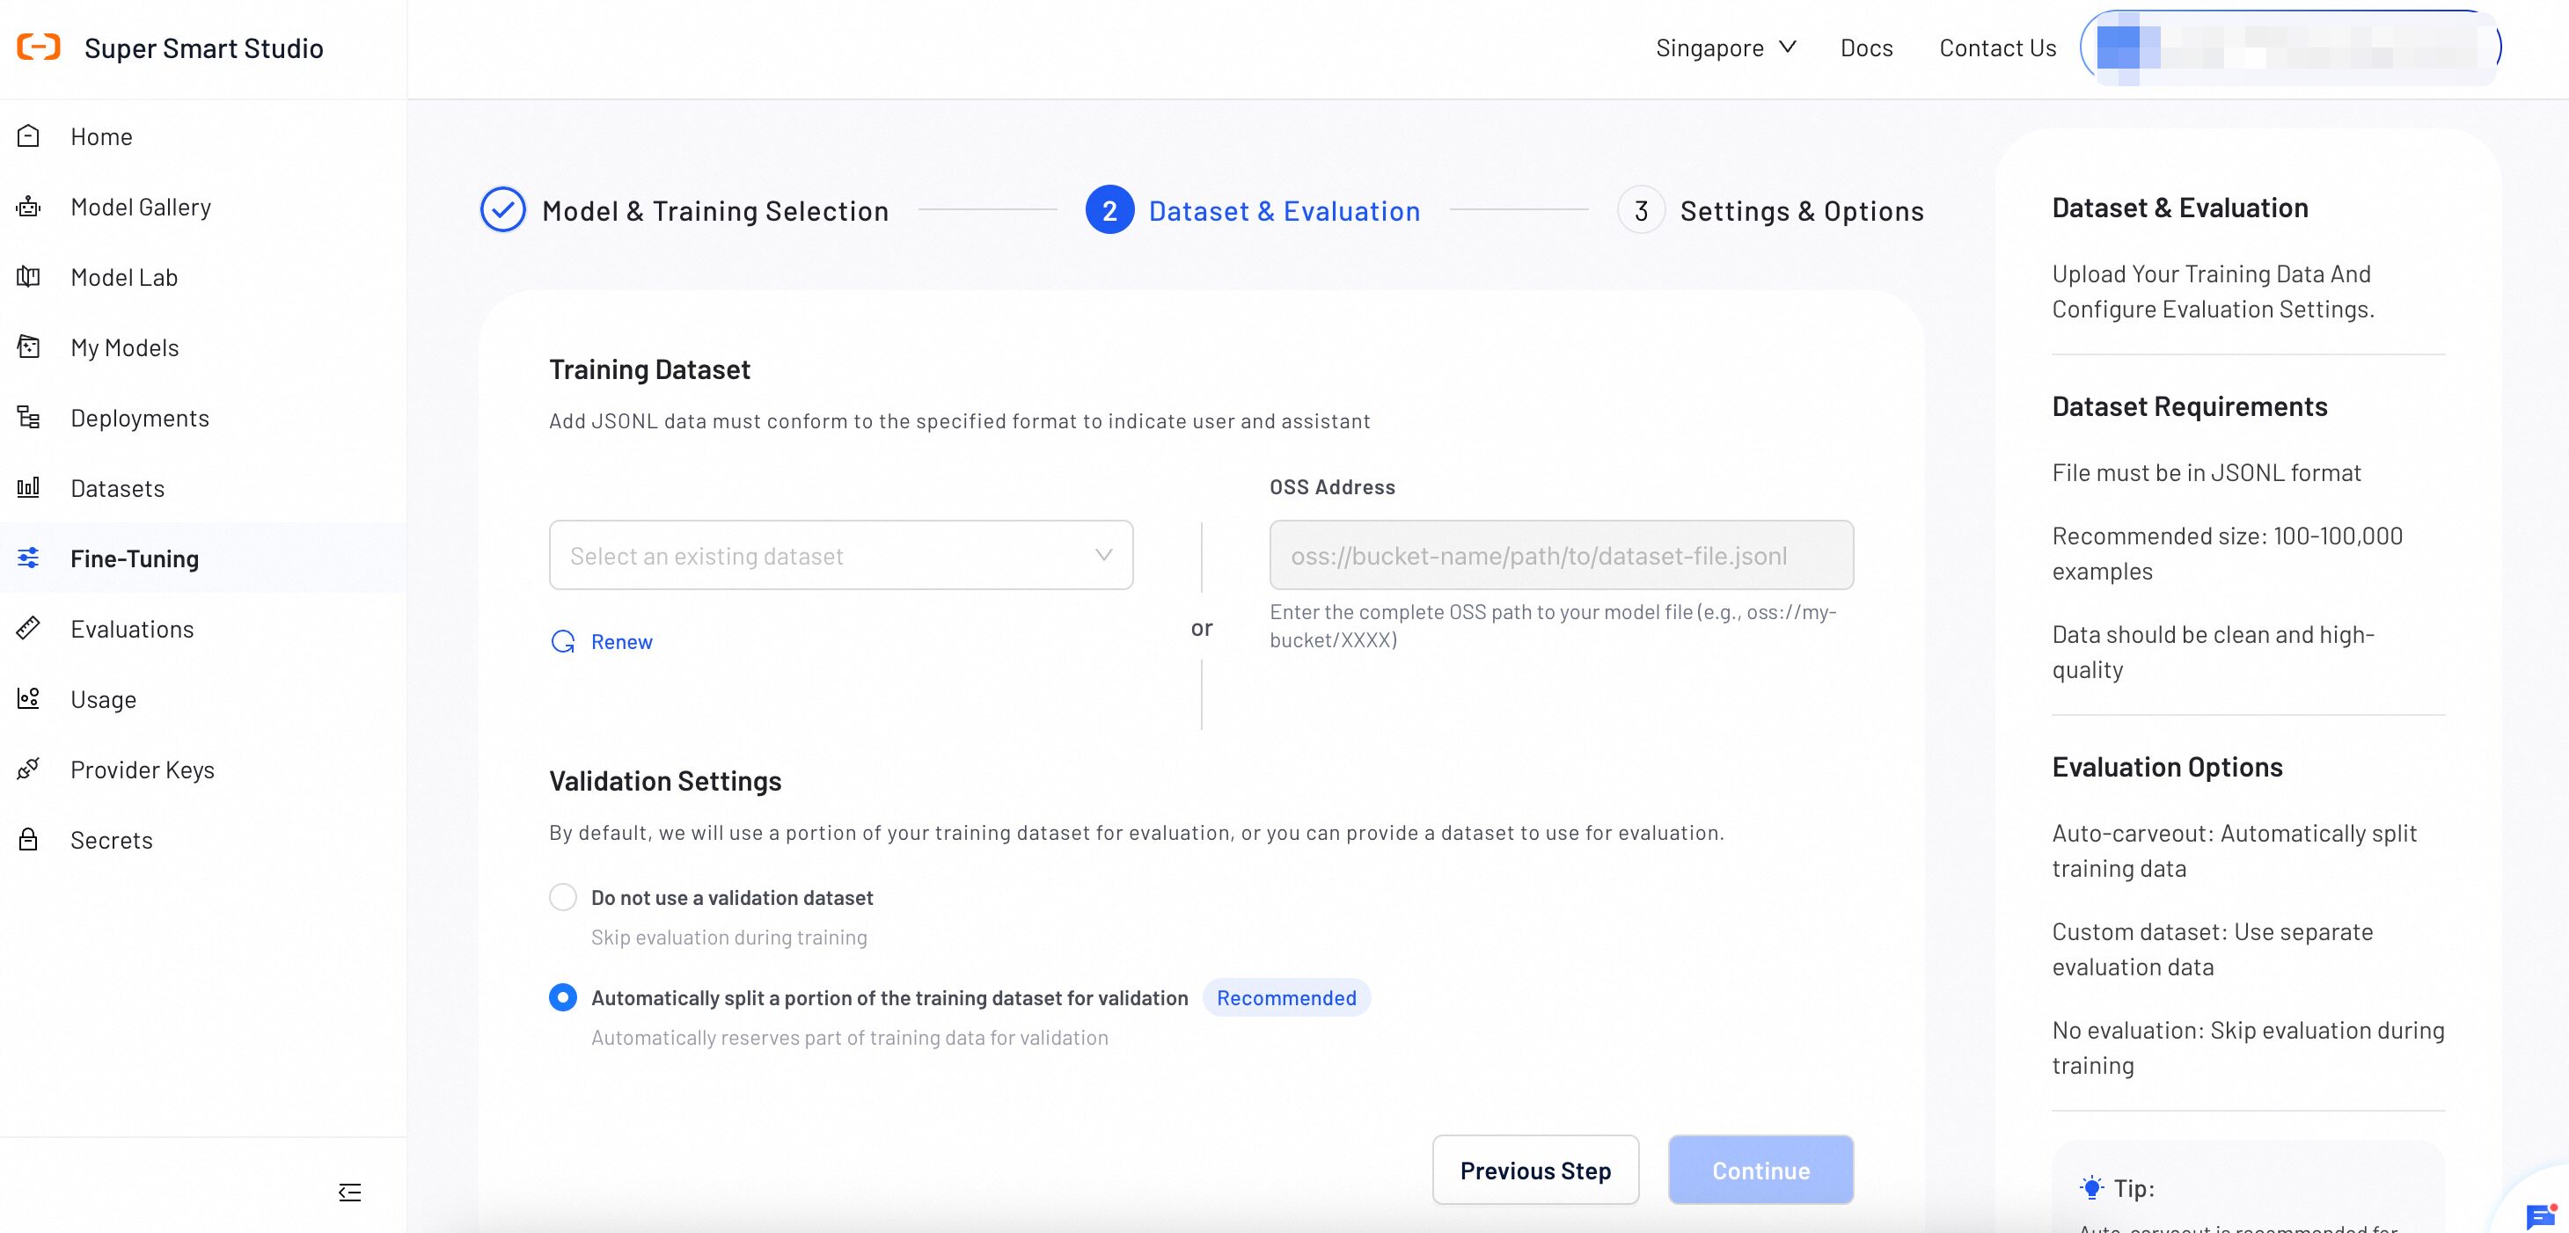This screenshot has height=1233, width=2569.
Task: Go to Model Gallery in sidebar
Action: coord(203,207)
